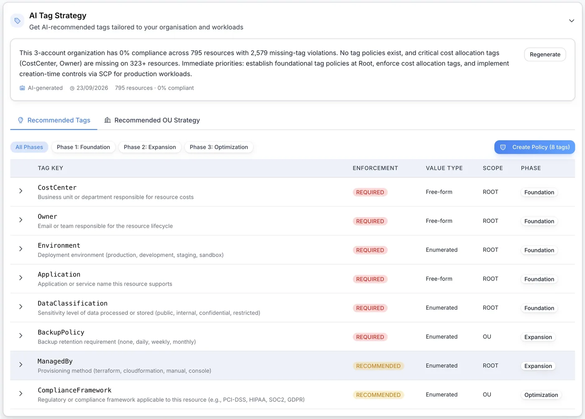Click the building icon on OU Strategy tab
The image size is (585, 419).
pyautogui.click(x=107, y=120)
